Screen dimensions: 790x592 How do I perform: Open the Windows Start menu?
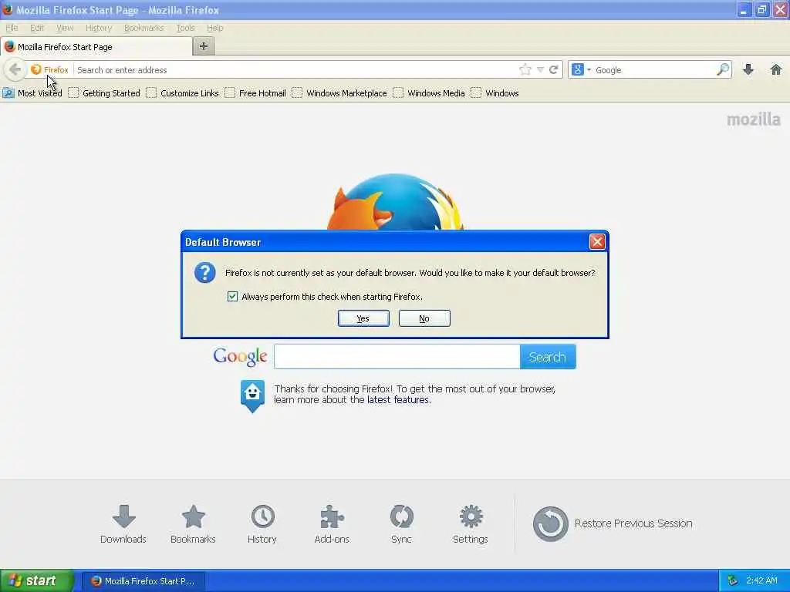pyautogui.click(x=37, y=580)
